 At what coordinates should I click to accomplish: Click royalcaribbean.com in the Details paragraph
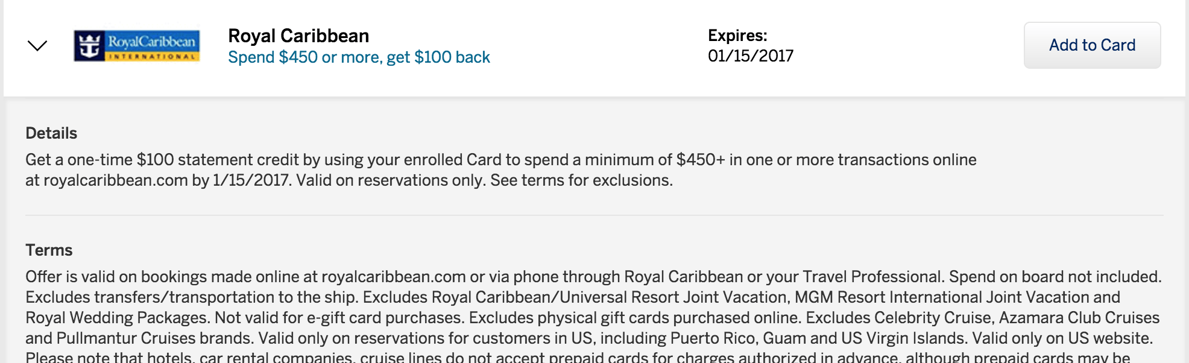[116, 180]
